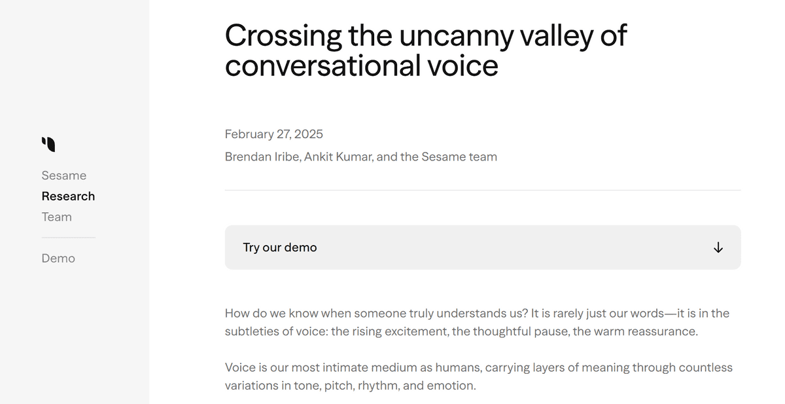Click "conversational voice" in the heading

(362, 66)
